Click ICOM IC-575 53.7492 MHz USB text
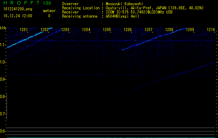The width and height of the screenshot is (218, 138). pos(139,12)
